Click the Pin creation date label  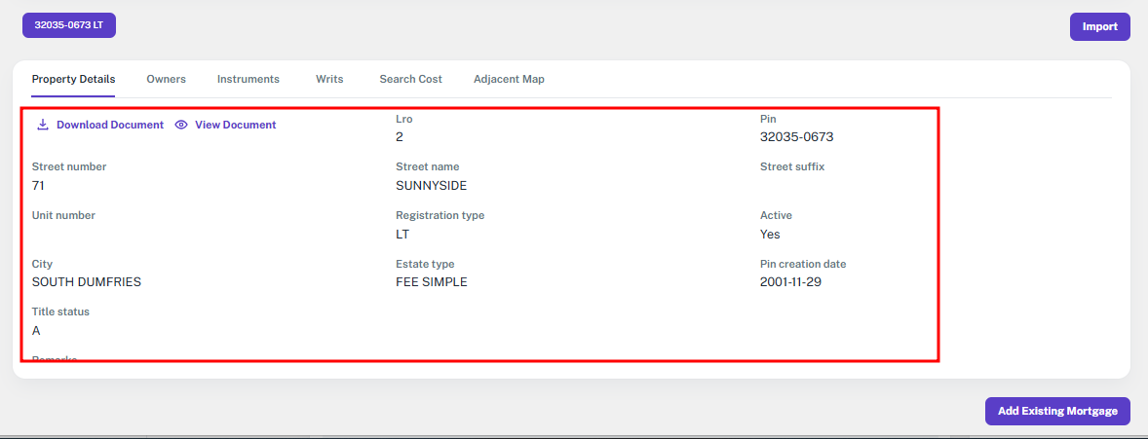[803, 264]
